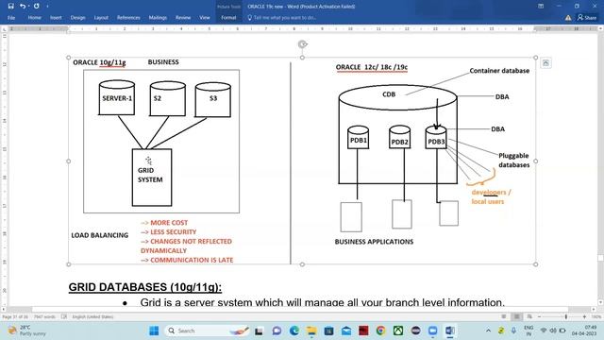Open the Zoom app from the taskbar
This screenshot has width=604, height=340.
click(x=433, y=331)
